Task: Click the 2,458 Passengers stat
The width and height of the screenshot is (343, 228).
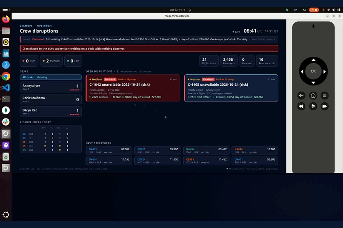Action: tap(229, 61)
